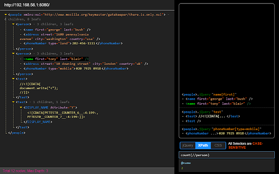The image size is (279, 174).
Task: Switch to the CSS selector tab
Action: (x=219, y=145)
